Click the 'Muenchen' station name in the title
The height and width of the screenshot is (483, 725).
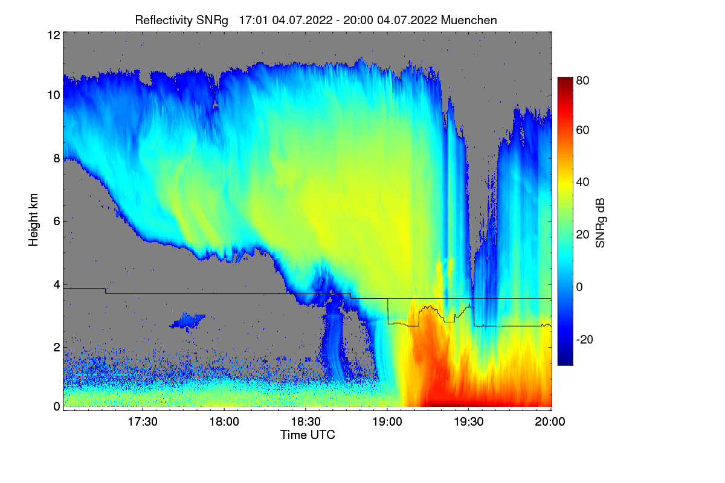pyautogui.click(x=469, y=20)
